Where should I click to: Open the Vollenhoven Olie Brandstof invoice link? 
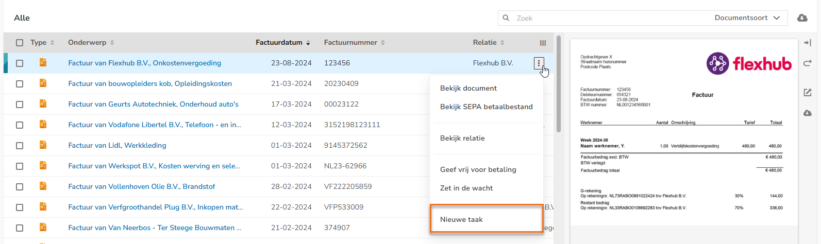(142, 186)
